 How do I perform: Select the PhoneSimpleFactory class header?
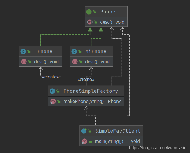86,91
